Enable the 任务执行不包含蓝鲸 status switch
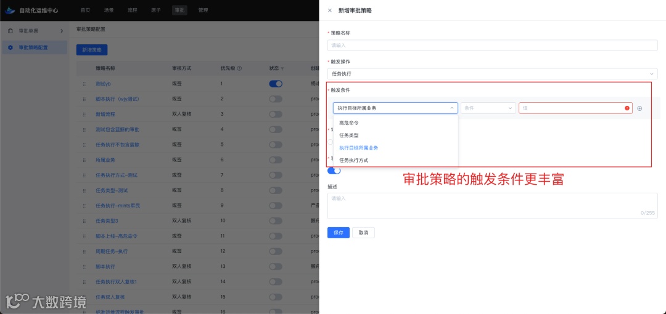 276,145
